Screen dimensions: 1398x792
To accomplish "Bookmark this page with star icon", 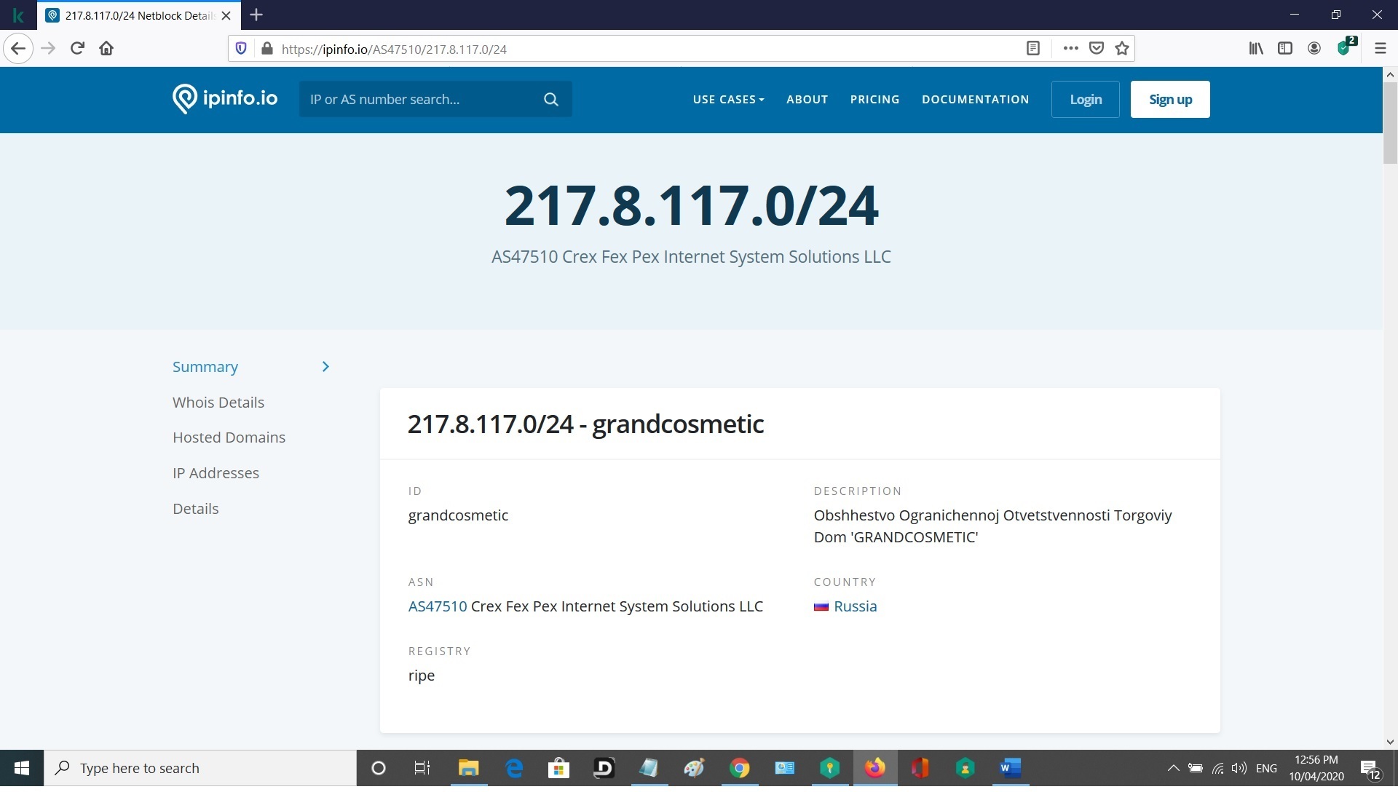I will tap(1122, 49).
